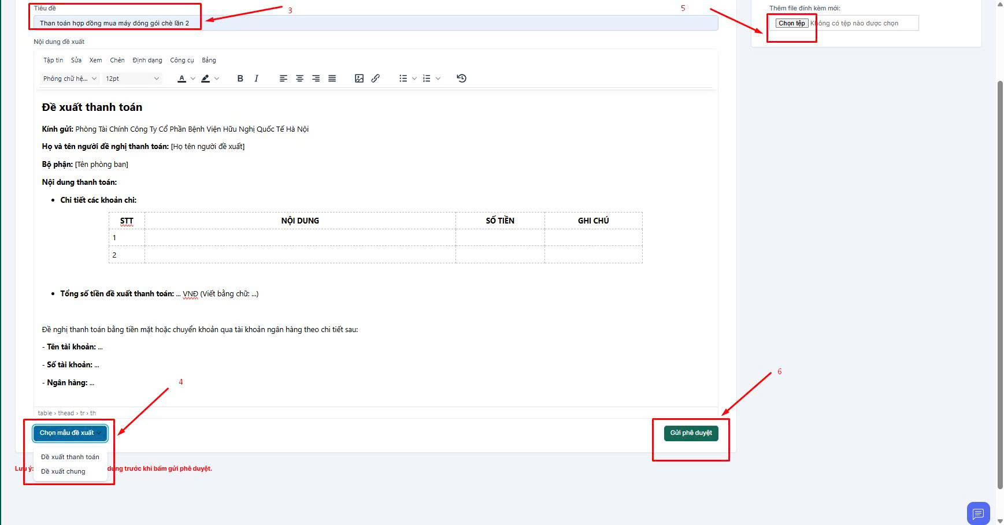Open chat widget in bottom corner
Image resolution: width=1004 pixels, height=525 pixels.
978,513
